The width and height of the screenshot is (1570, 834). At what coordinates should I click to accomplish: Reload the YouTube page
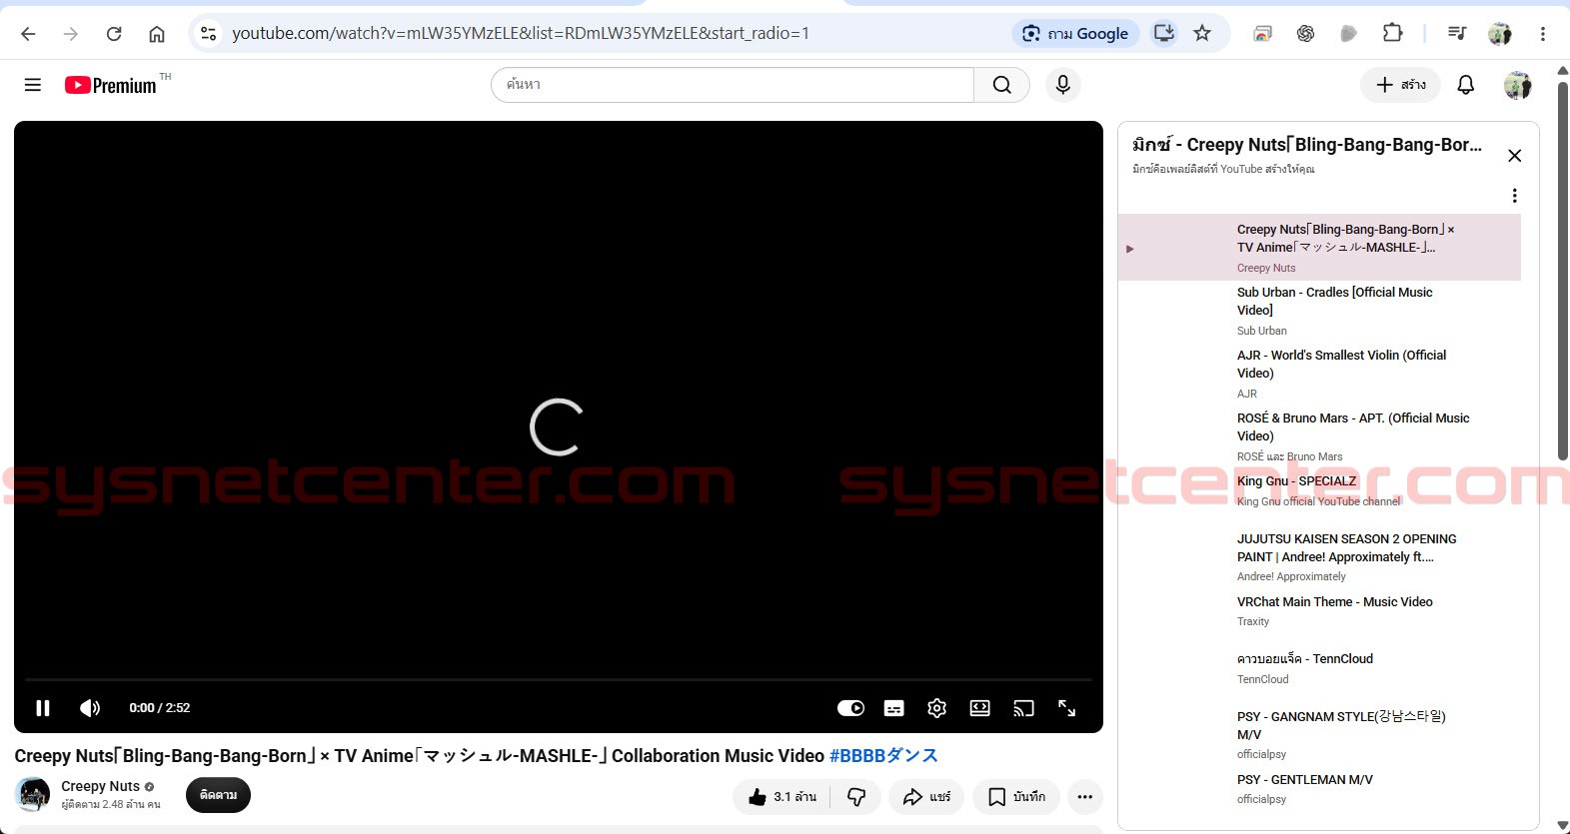(x=114, y=34)
